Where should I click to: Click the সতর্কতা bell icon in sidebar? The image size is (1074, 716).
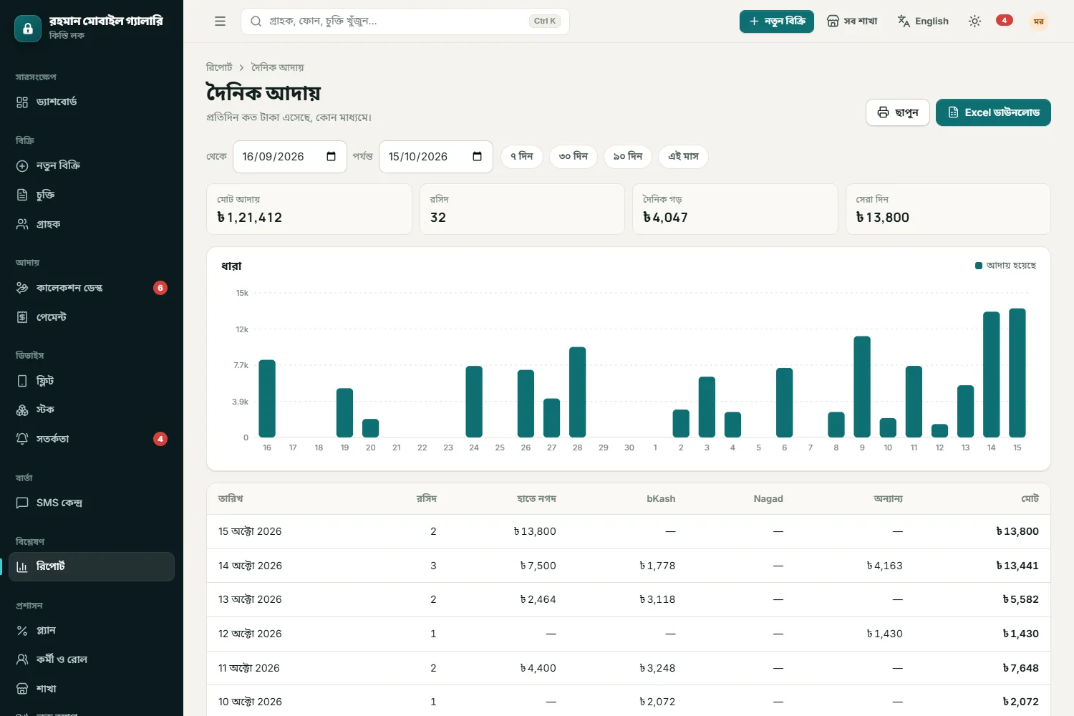click(22, 439)
